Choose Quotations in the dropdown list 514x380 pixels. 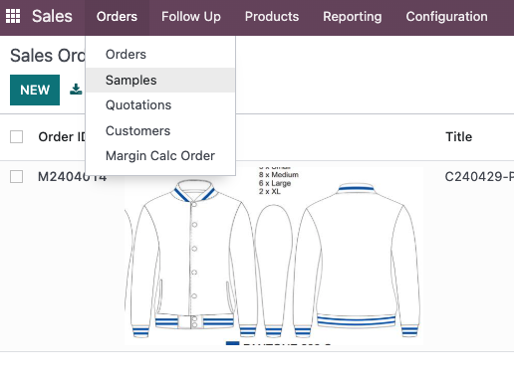tap(160, 105)
